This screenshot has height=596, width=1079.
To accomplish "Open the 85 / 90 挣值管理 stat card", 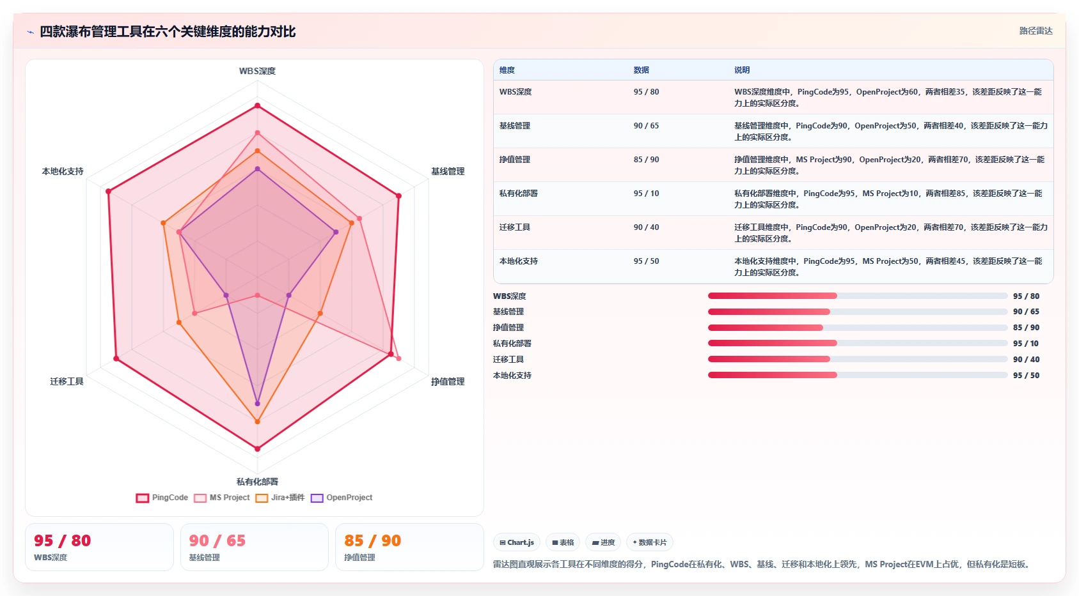I will click(x=409, y=547).
